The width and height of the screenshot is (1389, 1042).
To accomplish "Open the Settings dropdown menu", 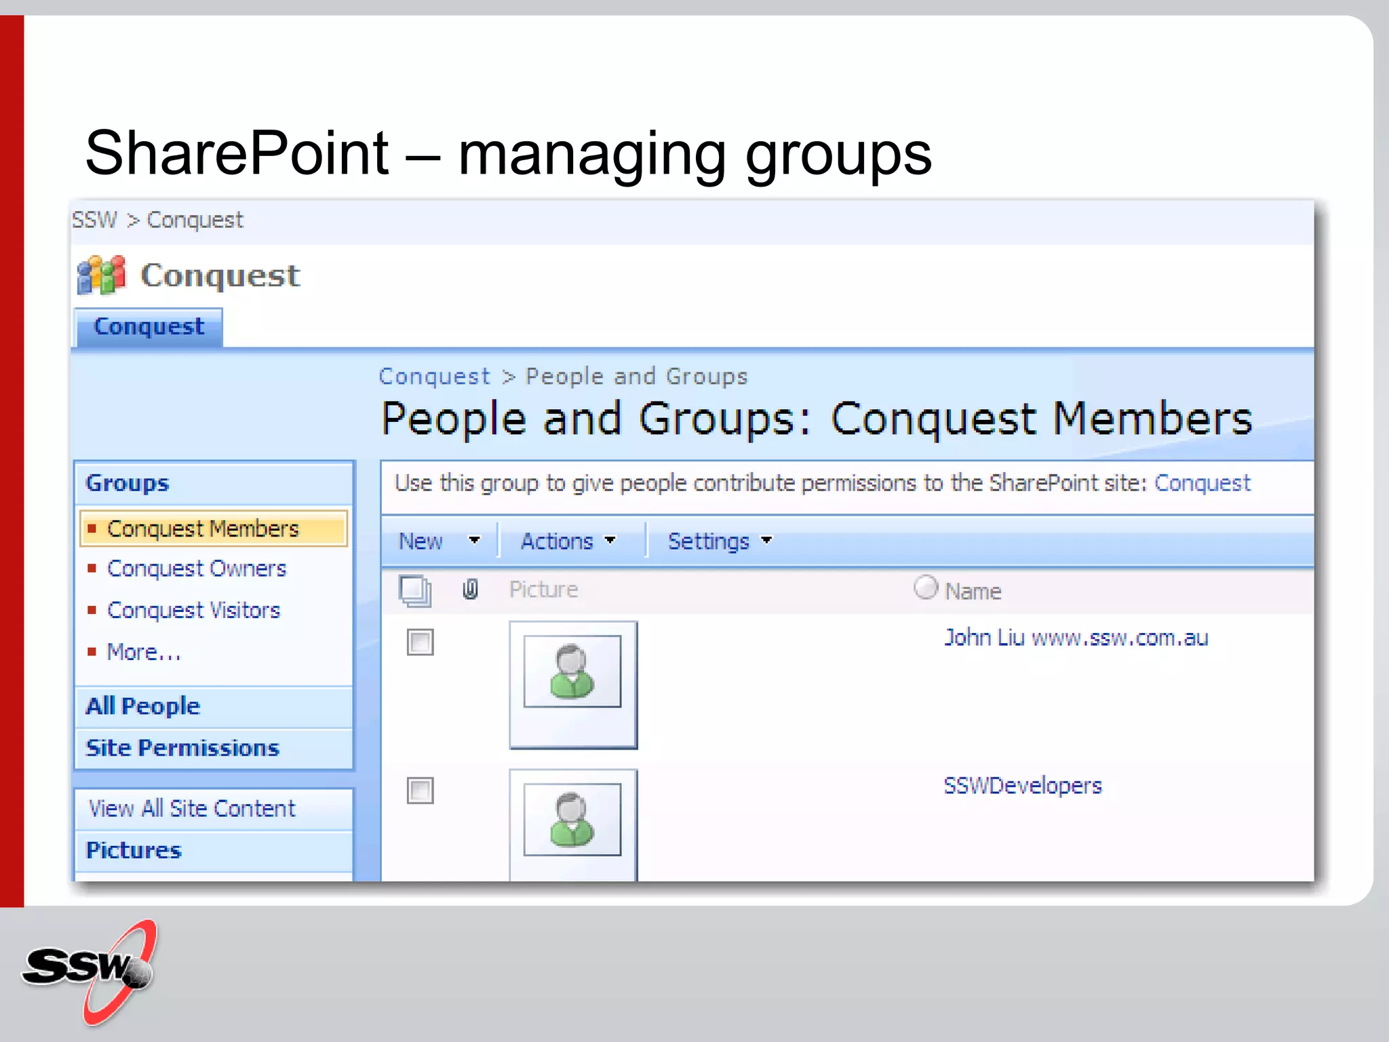I will (720, 541).
